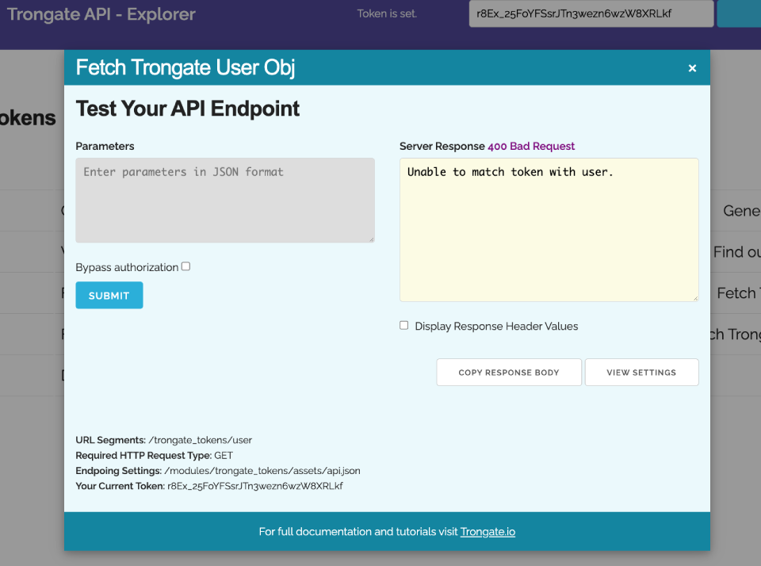
Task: Click the blue button beside the token field
Action: pos(739,13)
